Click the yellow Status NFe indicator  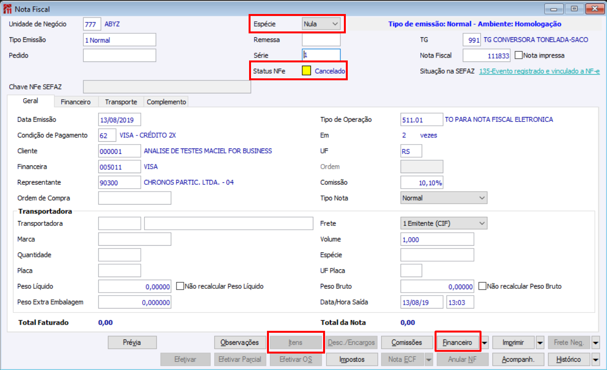(x=306, y=71)
